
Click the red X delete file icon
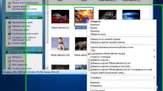[9, 43]
